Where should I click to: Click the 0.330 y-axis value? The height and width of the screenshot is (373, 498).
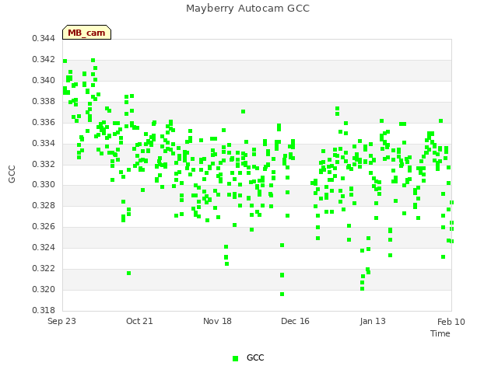tap(44, 185)
